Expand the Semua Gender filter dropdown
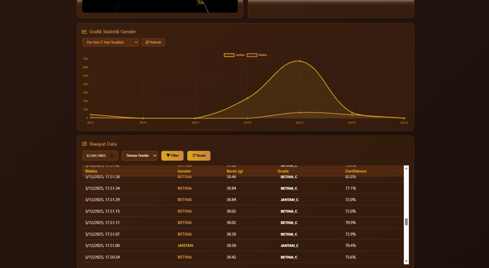 [139, 156]
